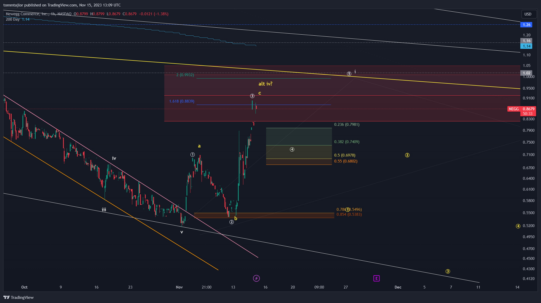Select the 'v' wave label at low
This screenshot has width=541, height=303.
182,232
